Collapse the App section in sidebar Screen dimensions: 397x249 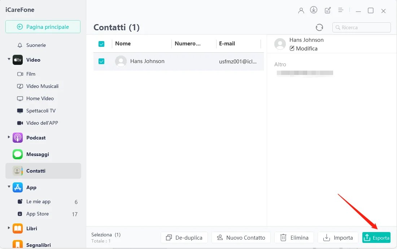tap(9, 187)
